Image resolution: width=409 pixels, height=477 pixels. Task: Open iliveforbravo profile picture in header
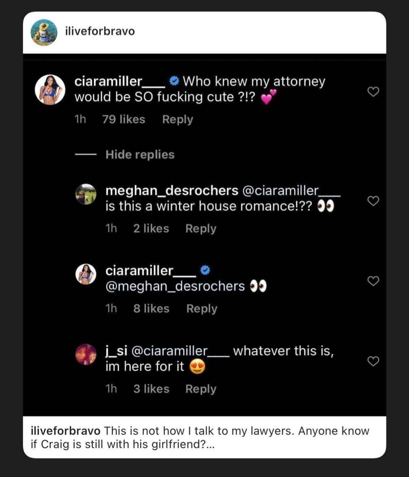44,33
